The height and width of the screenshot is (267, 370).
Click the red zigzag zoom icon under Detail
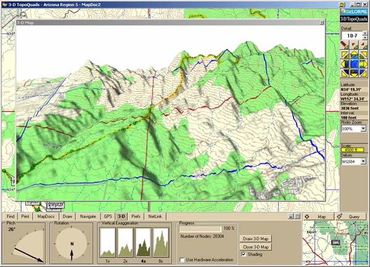[345, 45]
